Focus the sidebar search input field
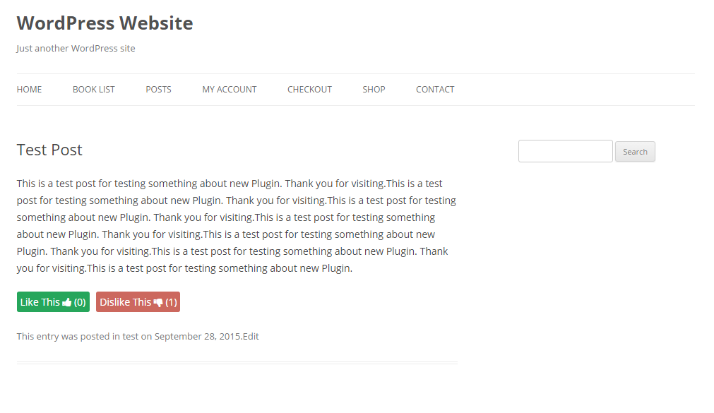The image size is (714, 413). point(565,151)
